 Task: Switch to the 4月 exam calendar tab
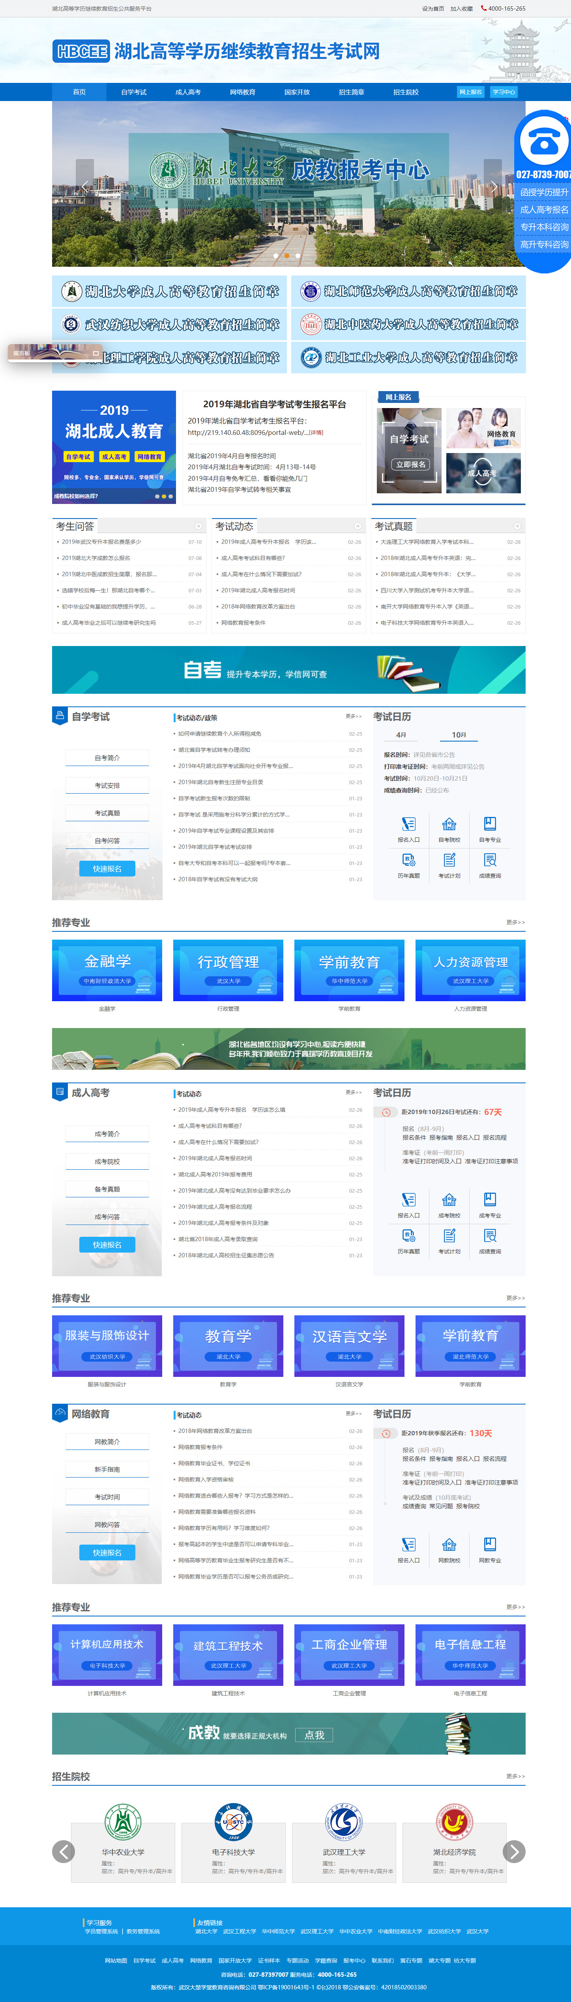tap(401, 734)
